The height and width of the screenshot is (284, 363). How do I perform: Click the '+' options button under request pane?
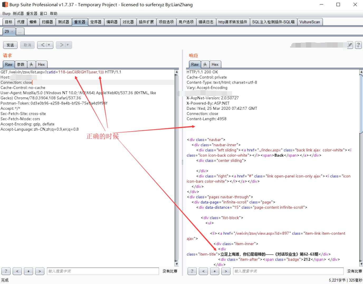tap(28, 271)
